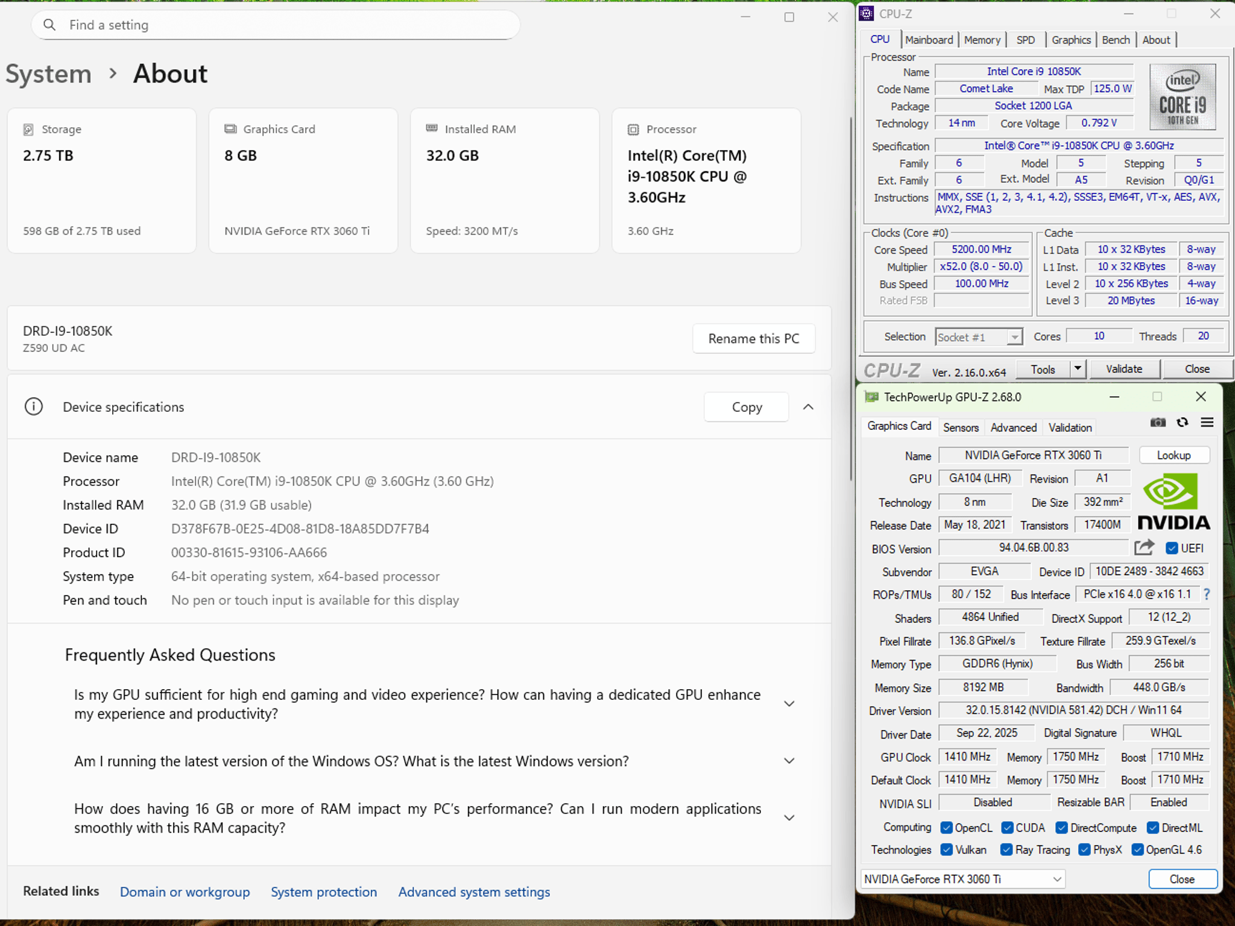Click the GPU-Z title bar app icon
Screen dimensions: 1235x926
pyautogui.click(x=872, y=397)
